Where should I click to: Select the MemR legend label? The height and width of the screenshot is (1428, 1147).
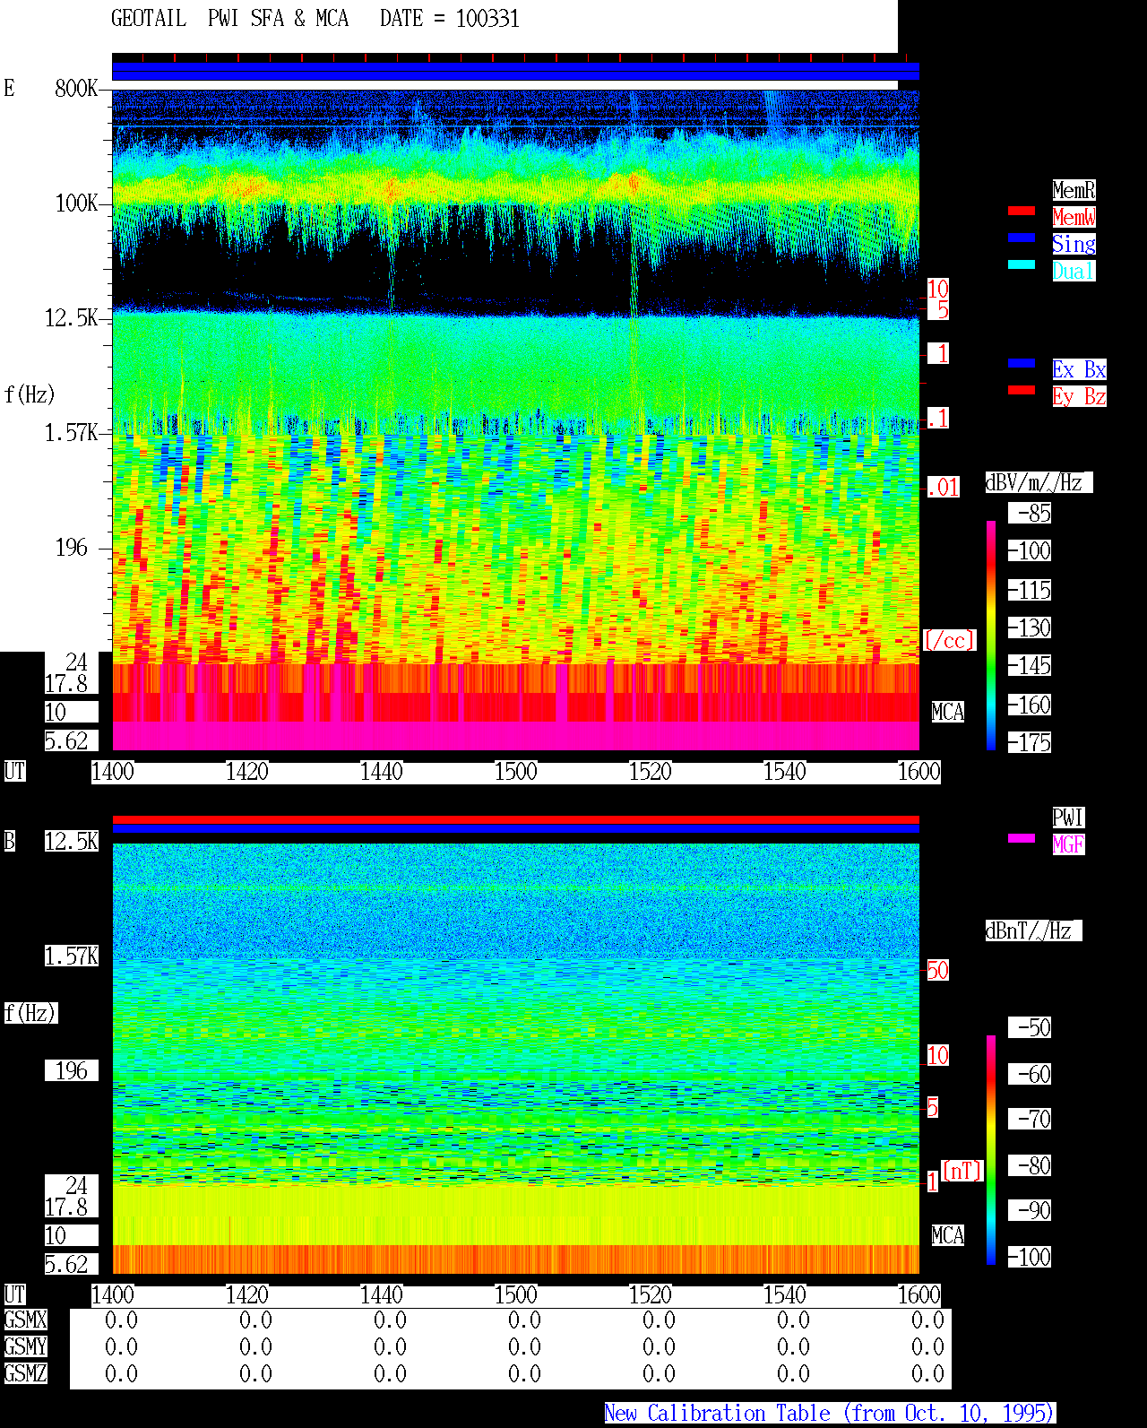click(1074, 190)
